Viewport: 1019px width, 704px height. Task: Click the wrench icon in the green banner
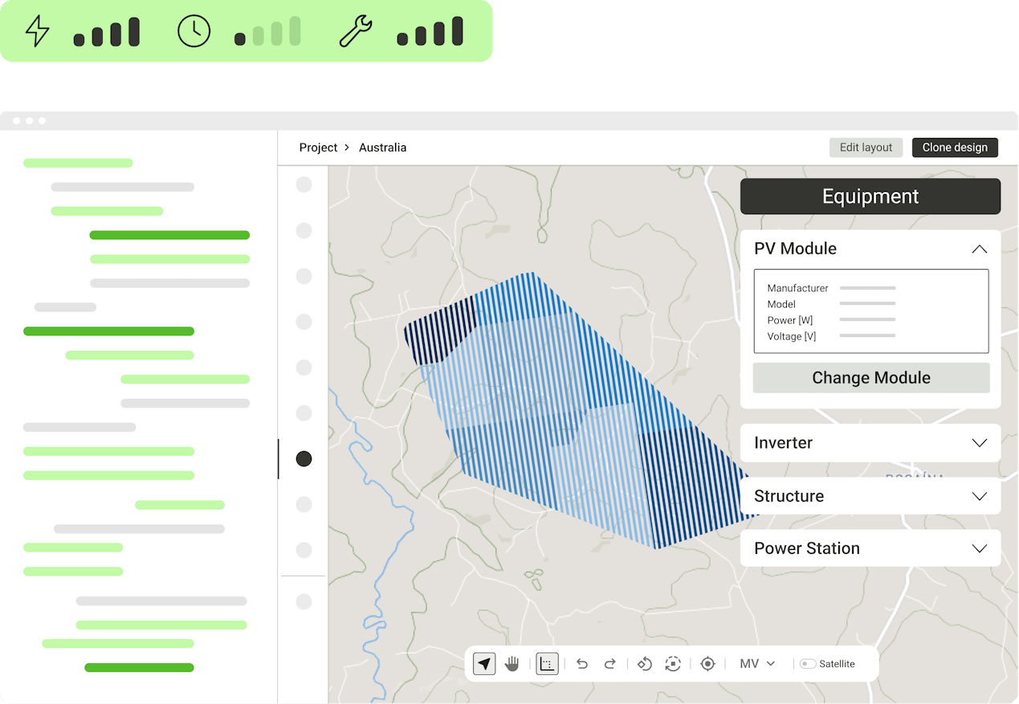[x=355, y=31]
